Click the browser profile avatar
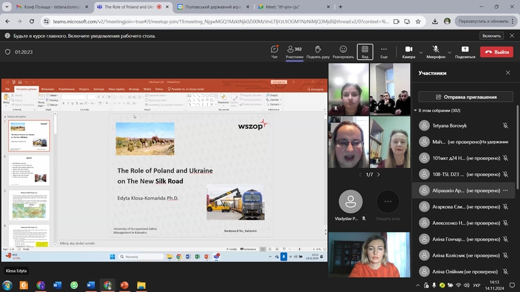This screenshot has height=292, width=520. click(447, 21)
